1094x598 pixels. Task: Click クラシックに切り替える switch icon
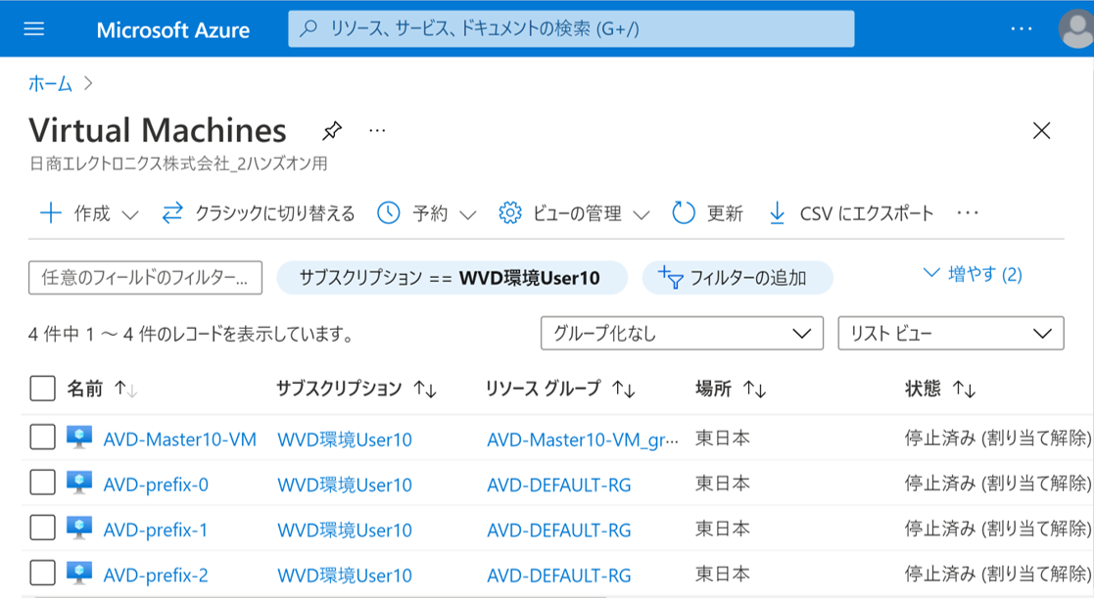coord(172,213)
